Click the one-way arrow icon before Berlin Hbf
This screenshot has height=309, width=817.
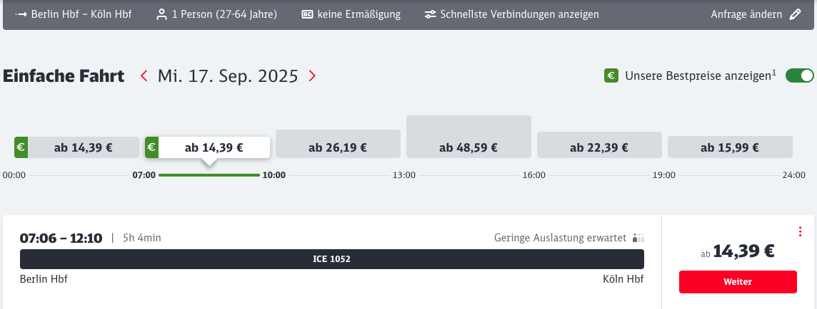coord(21,14)
